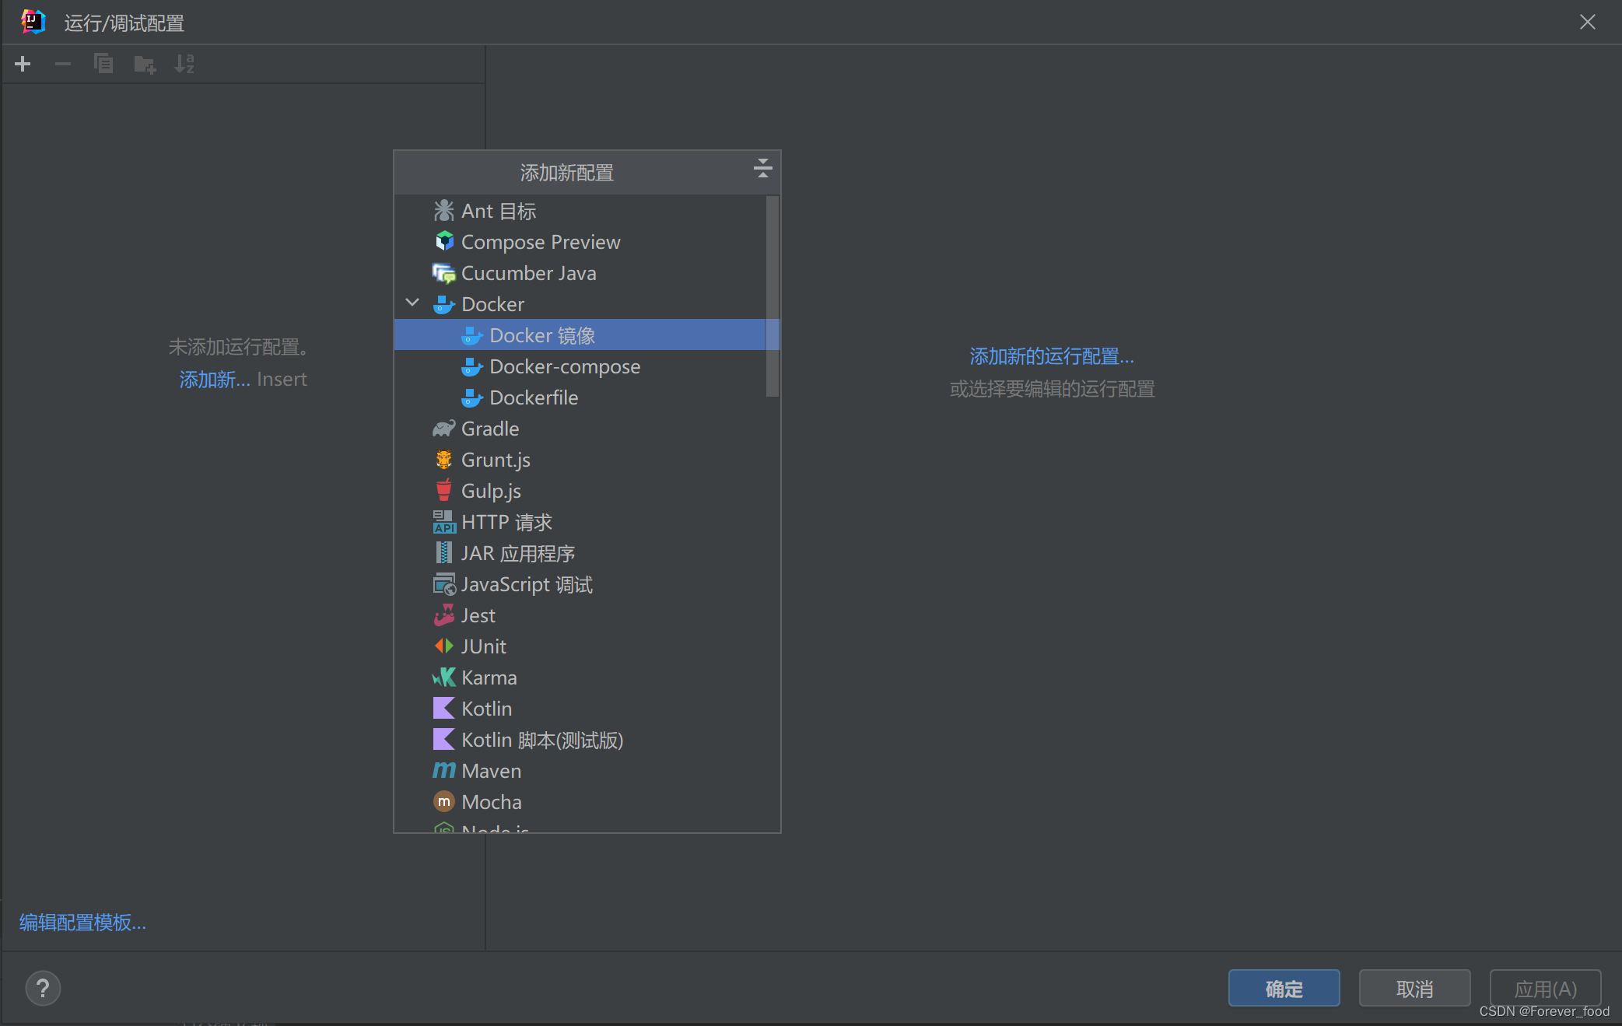Click the New Folder toolbar icon

tap(145, 64)
